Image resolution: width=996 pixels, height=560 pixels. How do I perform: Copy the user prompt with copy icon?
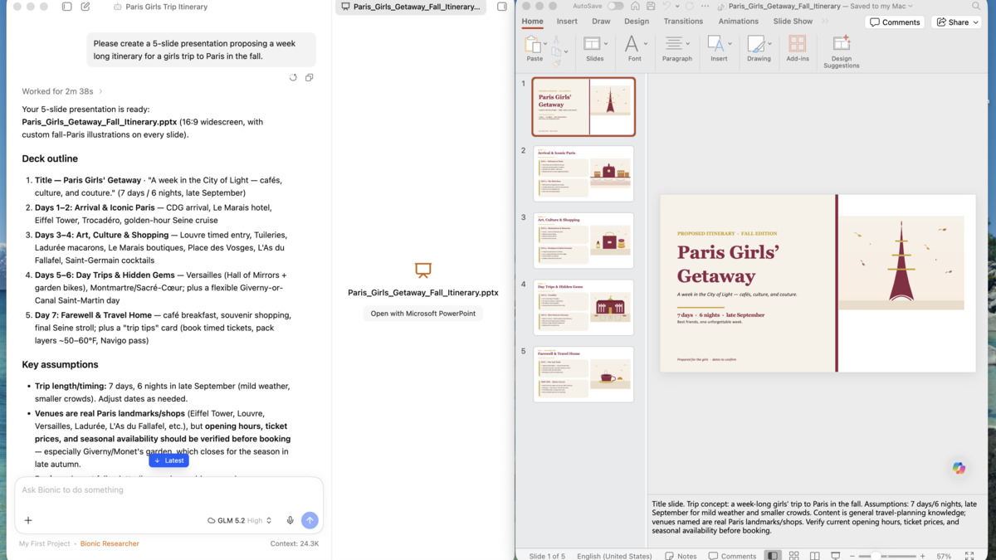(x=309, y=77)
